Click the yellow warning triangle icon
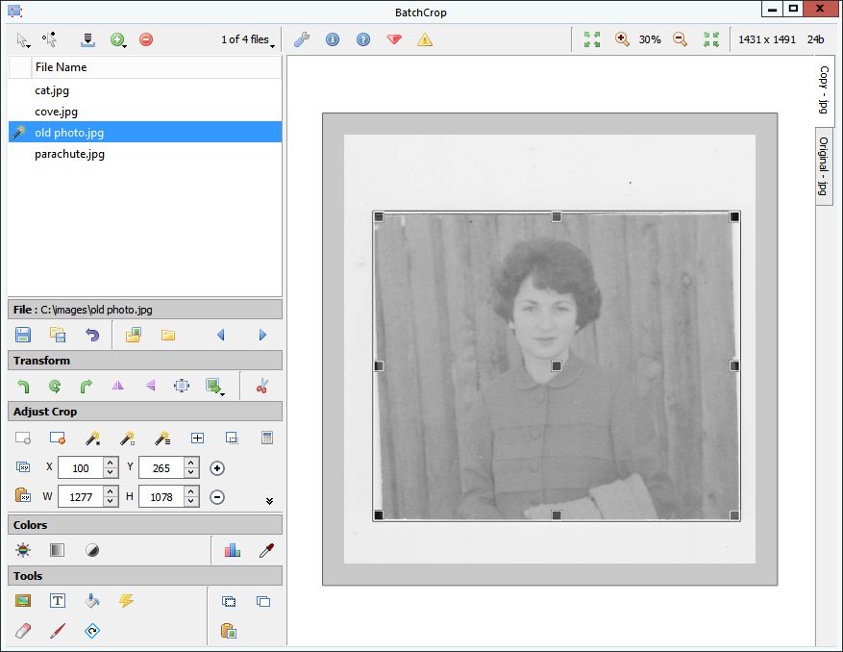 click(424, 39)
